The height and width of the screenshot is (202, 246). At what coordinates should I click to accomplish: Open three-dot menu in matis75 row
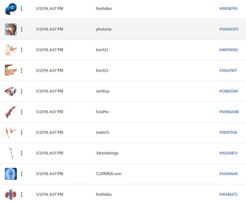click(x=22, y=132)
